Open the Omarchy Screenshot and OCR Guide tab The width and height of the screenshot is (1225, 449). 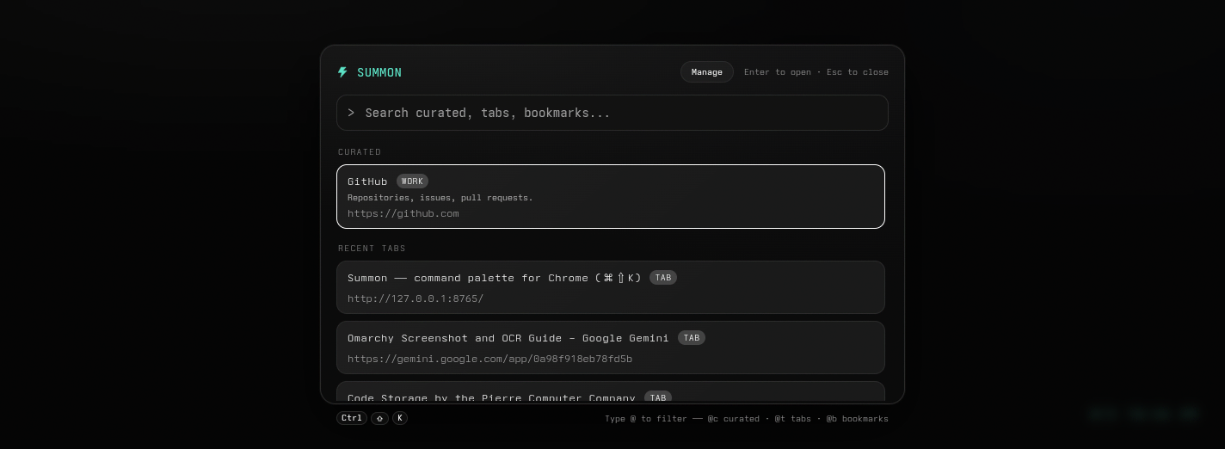pos(611,348)
